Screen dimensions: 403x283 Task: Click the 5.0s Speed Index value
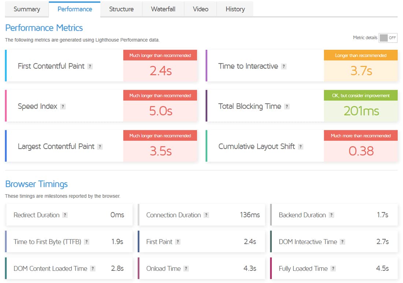(x=160, y=110)
